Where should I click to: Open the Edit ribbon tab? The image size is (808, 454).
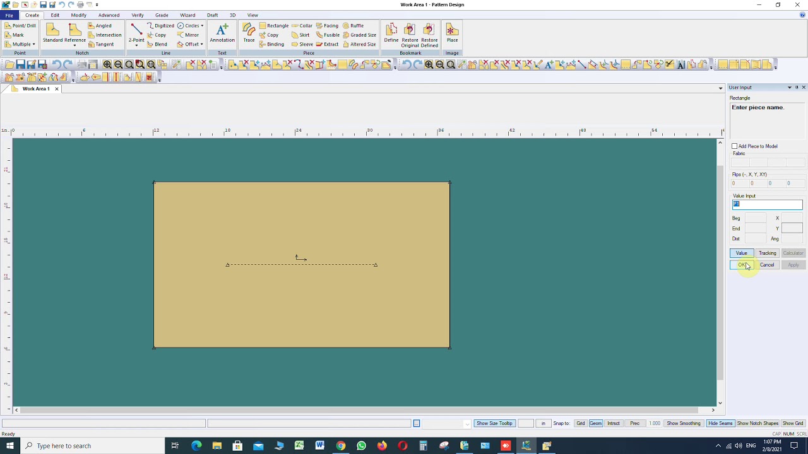click(55, 15)
